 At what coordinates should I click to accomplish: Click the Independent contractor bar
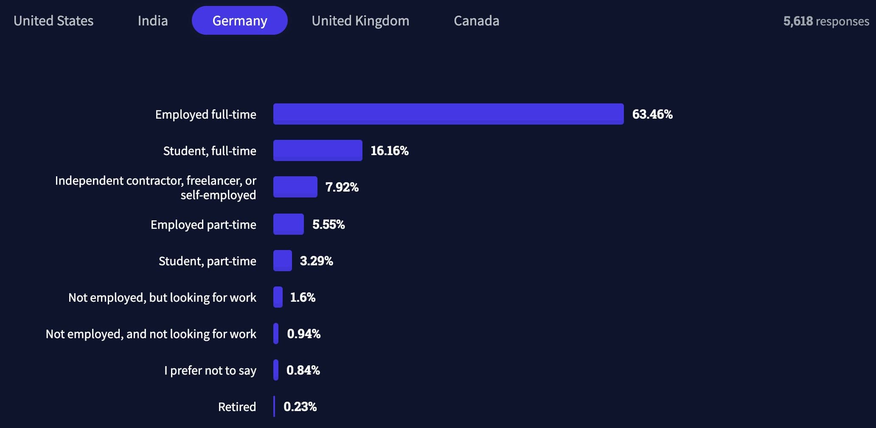click(x=295, y=187)
